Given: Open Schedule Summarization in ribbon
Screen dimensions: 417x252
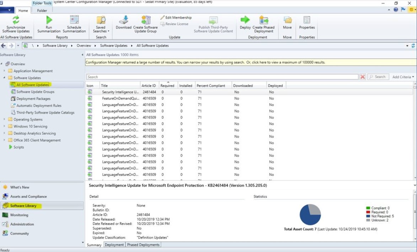Looking at the screenshot, I should (x=74, y=24).
